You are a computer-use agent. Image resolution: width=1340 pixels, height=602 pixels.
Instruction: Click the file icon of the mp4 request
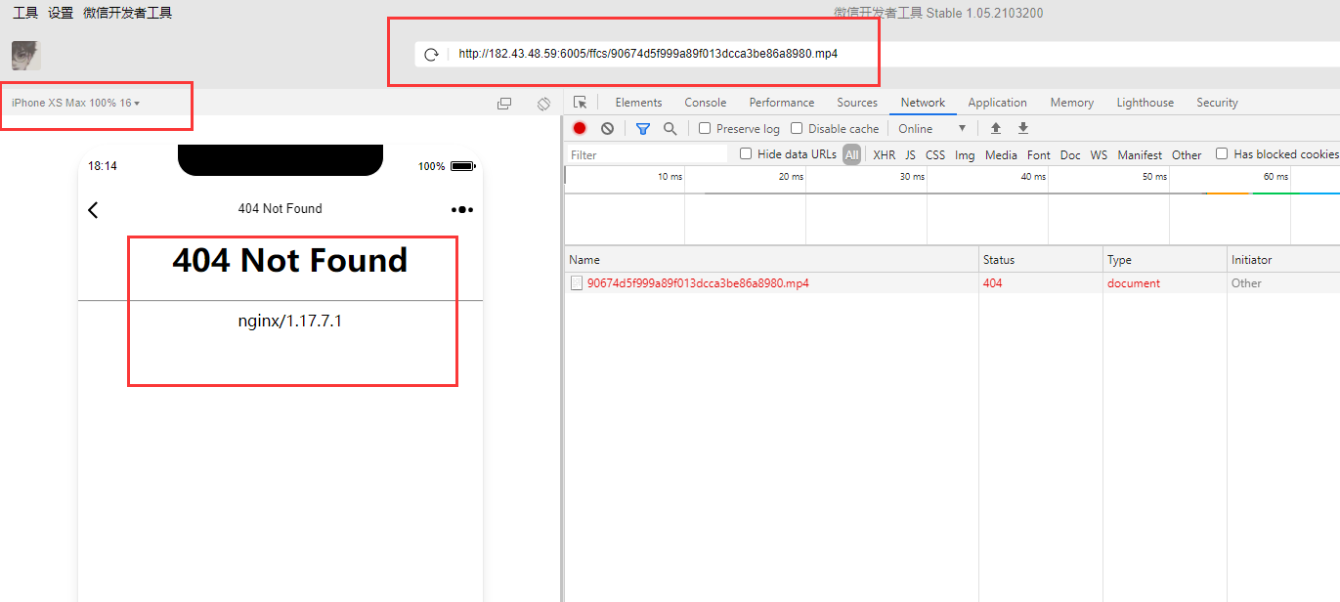coord(577,283)
